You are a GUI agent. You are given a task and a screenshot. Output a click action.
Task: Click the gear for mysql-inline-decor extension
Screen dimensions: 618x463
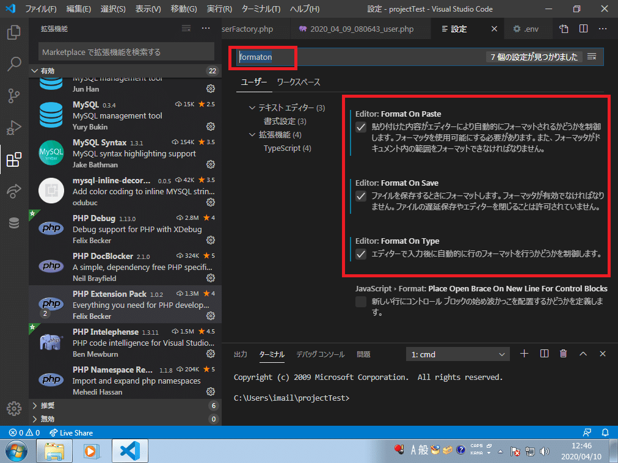click(x=211, y=202)
